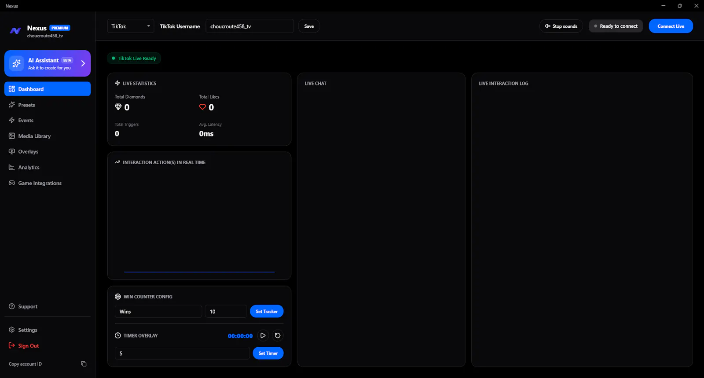Click the Events lightning icon
Viewport: 704px width, 378px height.
[12, 120]
